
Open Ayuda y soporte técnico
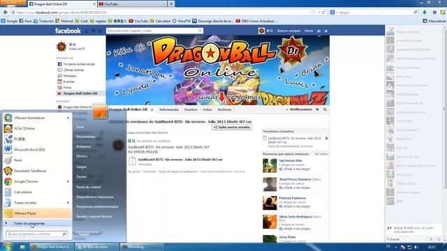pos(94,217)
